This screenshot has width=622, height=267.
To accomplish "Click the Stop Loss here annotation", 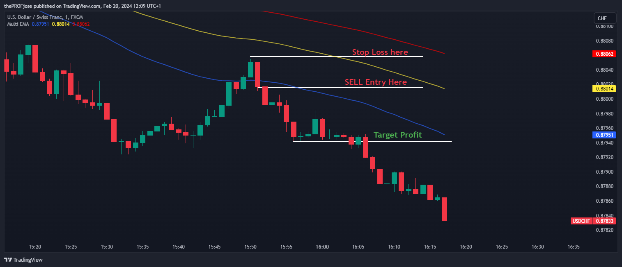I will pos(380,52).
